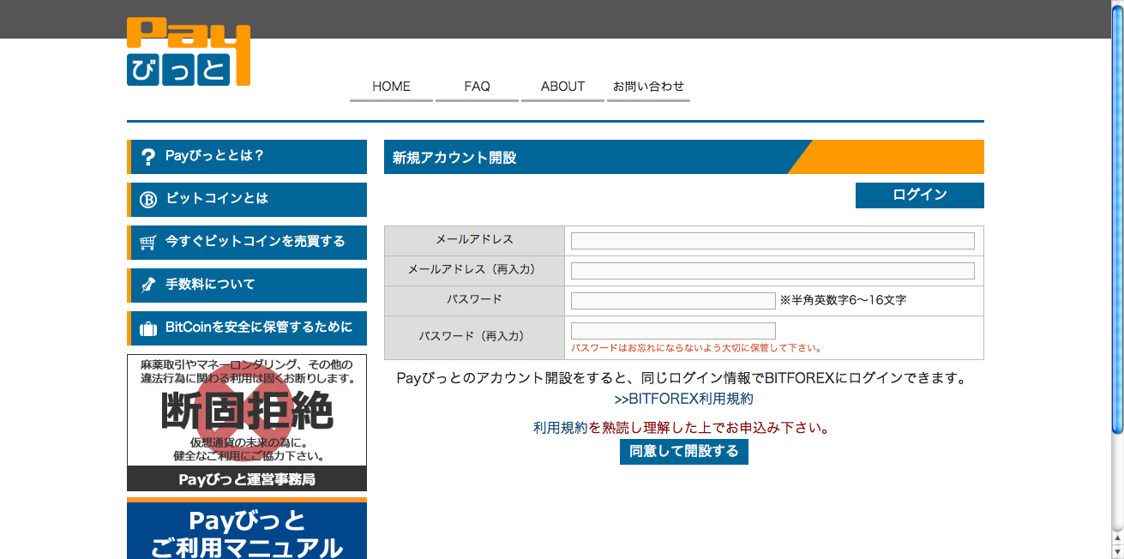Click the Bitcoin coin icon in sidebar
Screen dimensions: 1124x559
click(147, 200)
